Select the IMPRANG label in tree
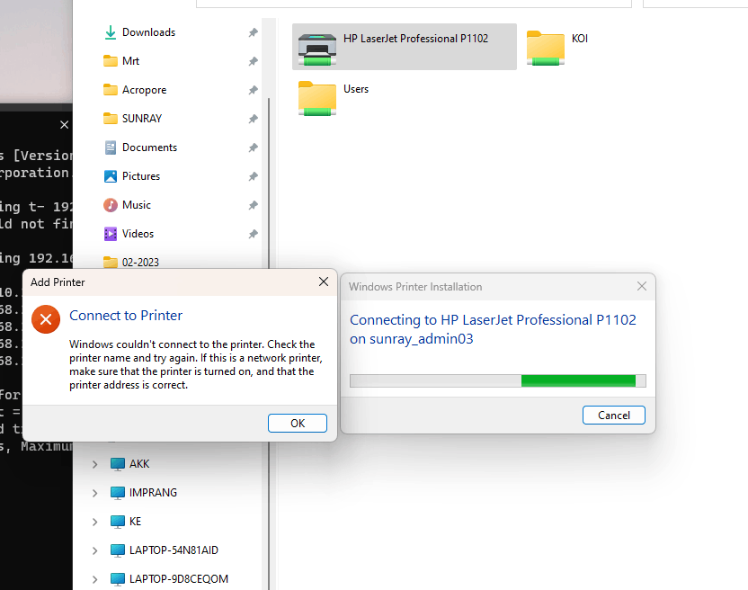 pos(153,493)
